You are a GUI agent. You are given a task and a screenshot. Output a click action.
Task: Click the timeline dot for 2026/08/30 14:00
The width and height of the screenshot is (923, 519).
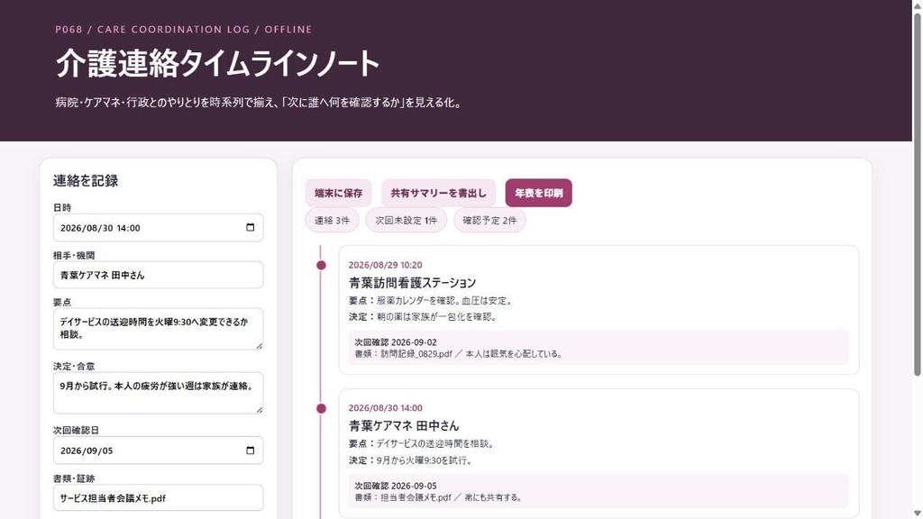(321, 408)
